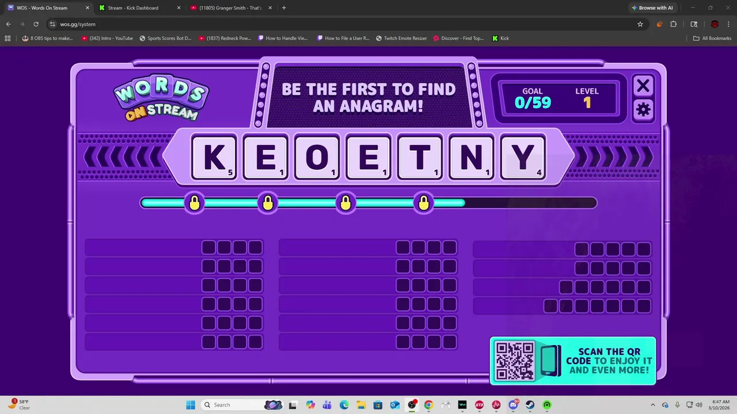The width and height of the screenshot is (737, 414).
Task: Open Microsoft Edge from the taskbar
Action: coord(344,405)
